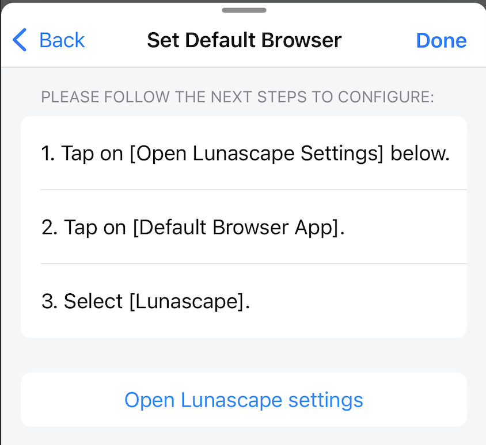This screenshot has height=445, width=486.
Task: Click empty gray area beneath settings button
Action: 244,436
